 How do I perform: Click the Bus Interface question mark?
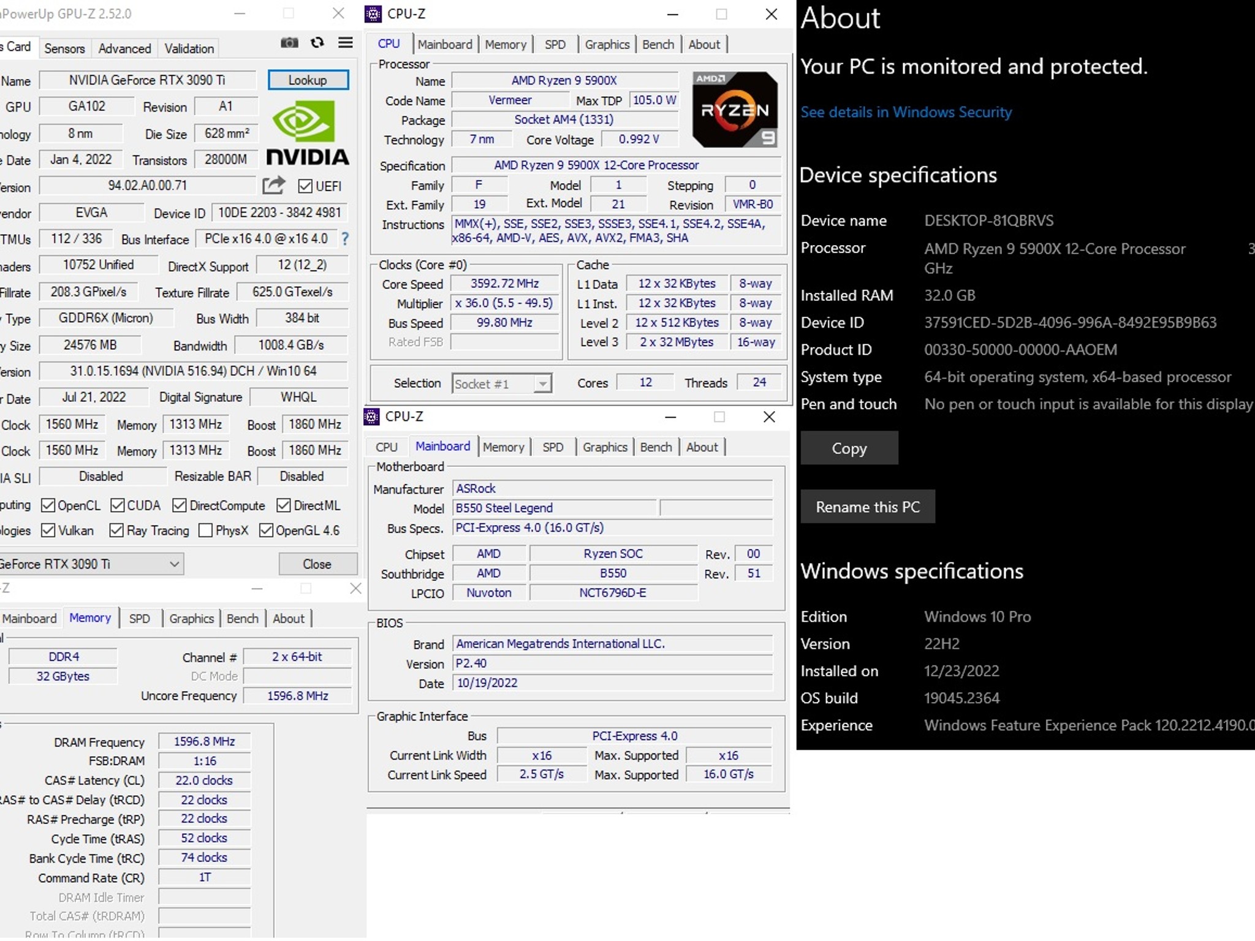[x=345, y=239]
